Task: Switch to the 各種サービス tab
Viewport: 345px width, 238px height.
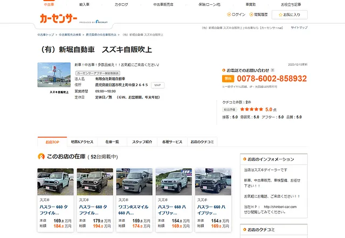Action: tap(172, 142)
